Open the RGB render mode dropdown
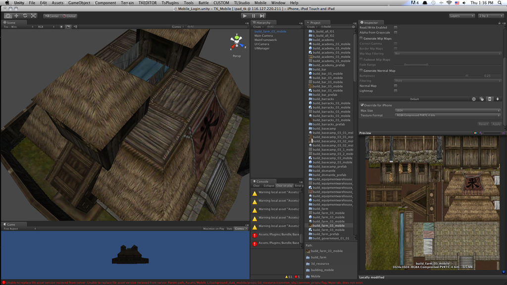The width and height of the screenshot is (507, 285). 46,27
